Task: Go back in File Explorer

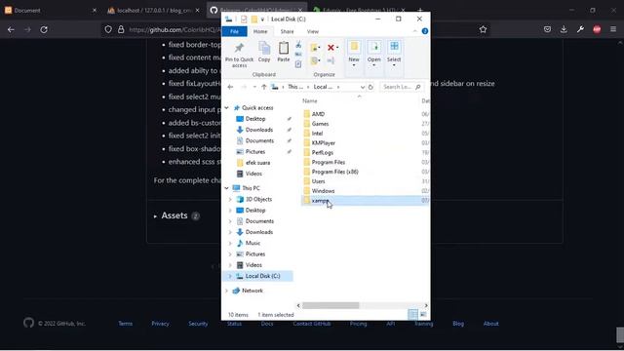Action: pos(230,87)
